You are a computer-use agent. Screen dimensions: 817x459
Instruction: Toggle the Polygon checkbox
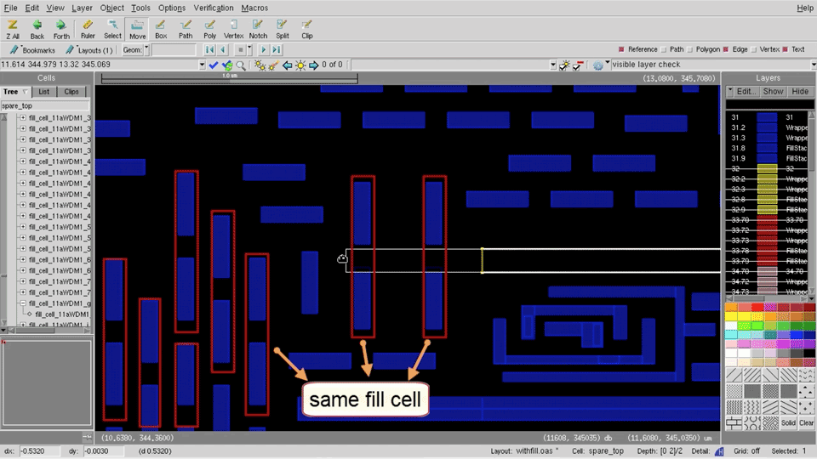click(690, 49)
